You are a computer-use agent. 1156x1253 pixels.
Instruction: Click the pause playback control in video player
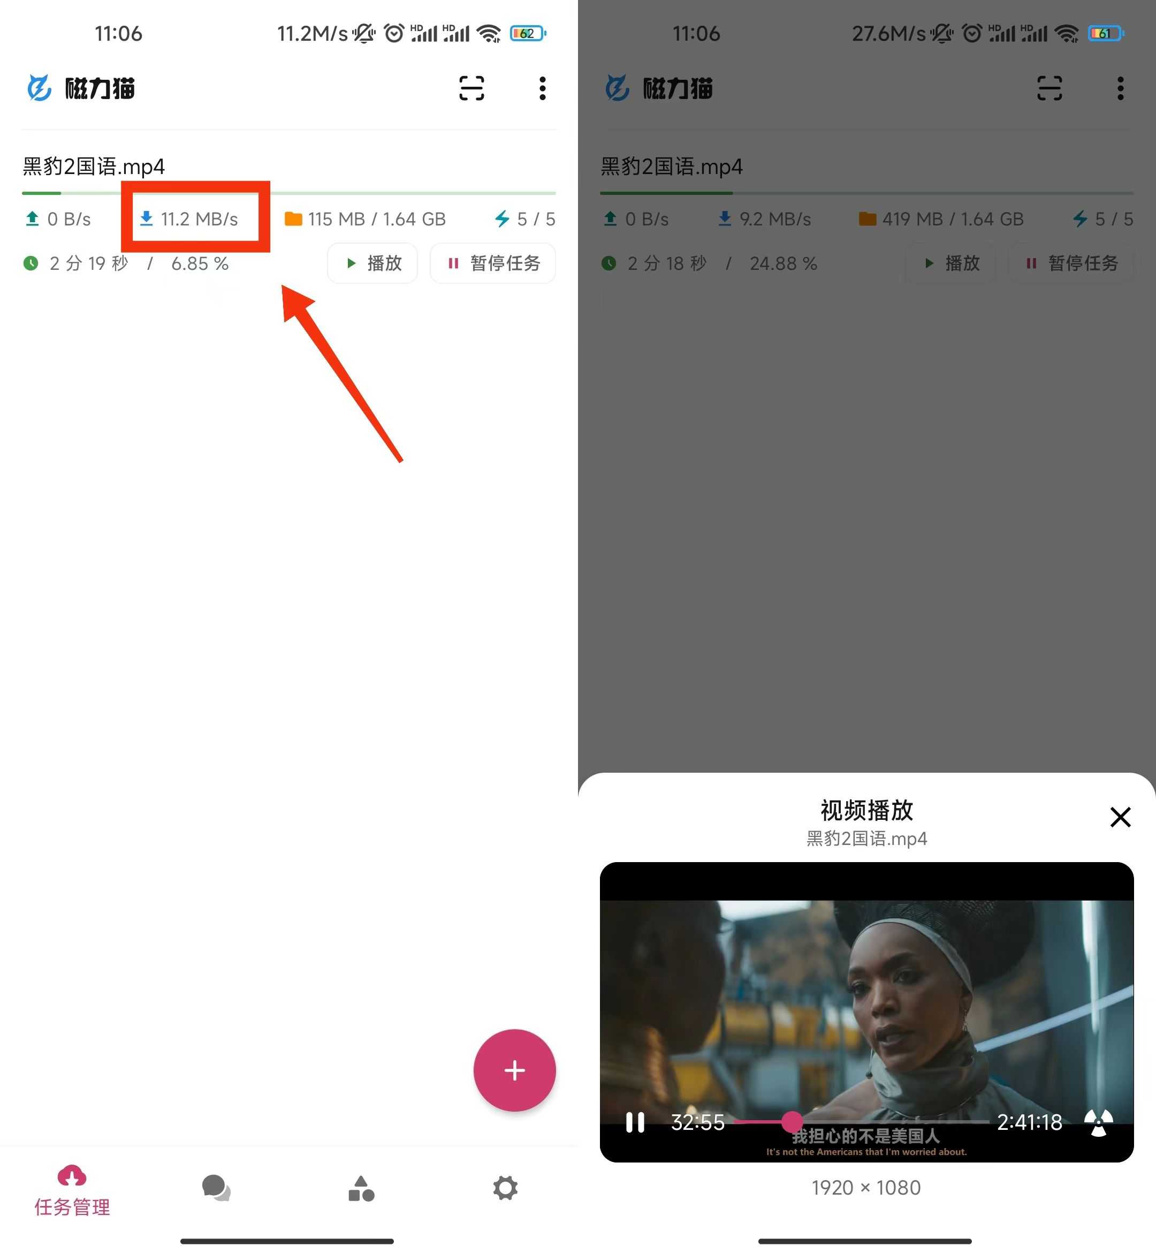(636, 1119)
